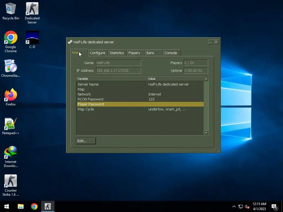Select the C-D desktop shortcut
Screen dimensions: 283x212
point(32,40)
